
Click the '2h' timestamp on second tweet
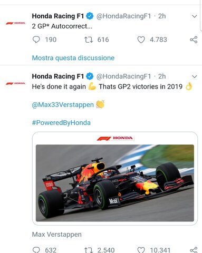pyautogui.click(x=162, y=76)
